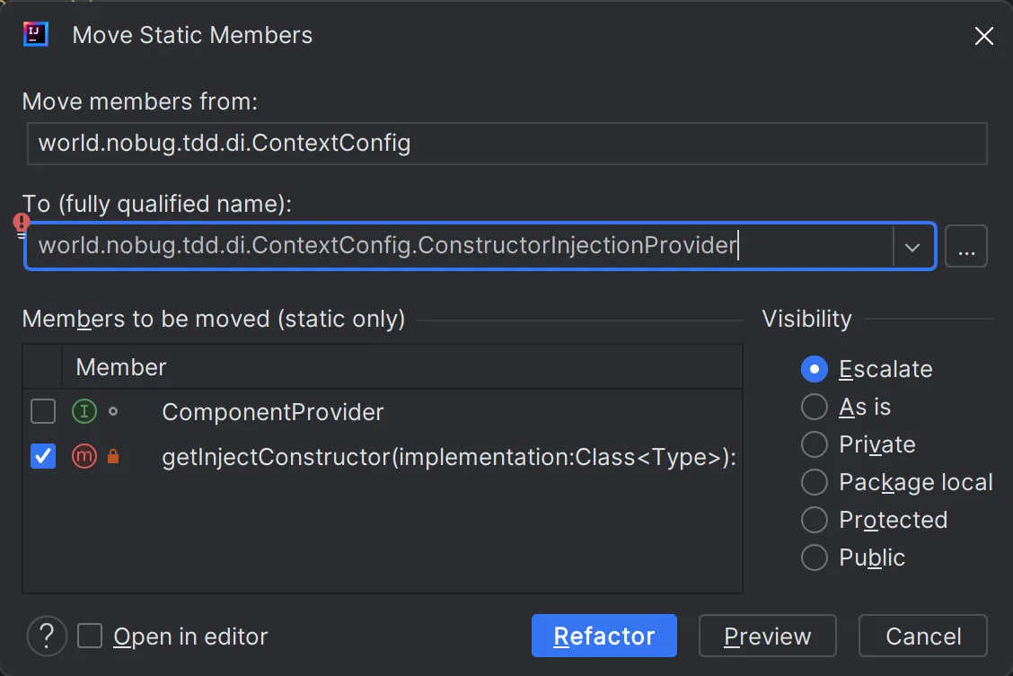Click the Move members from field
This screenshot has width=1013, height=676.
click(x=506, y=144)
